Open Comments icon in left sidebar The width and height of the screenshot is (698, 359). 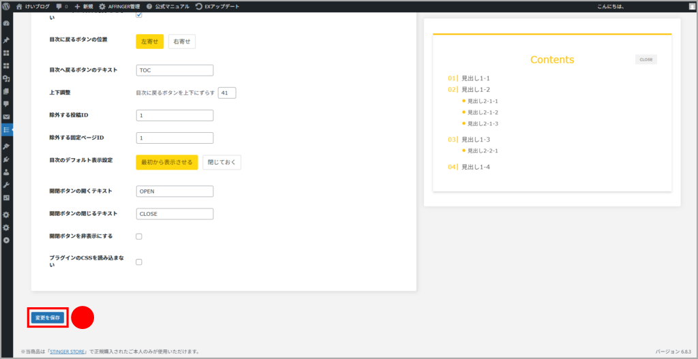coord(6,104)
